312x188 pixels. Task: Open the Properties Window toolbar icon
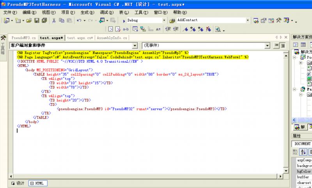click(264, 20)
